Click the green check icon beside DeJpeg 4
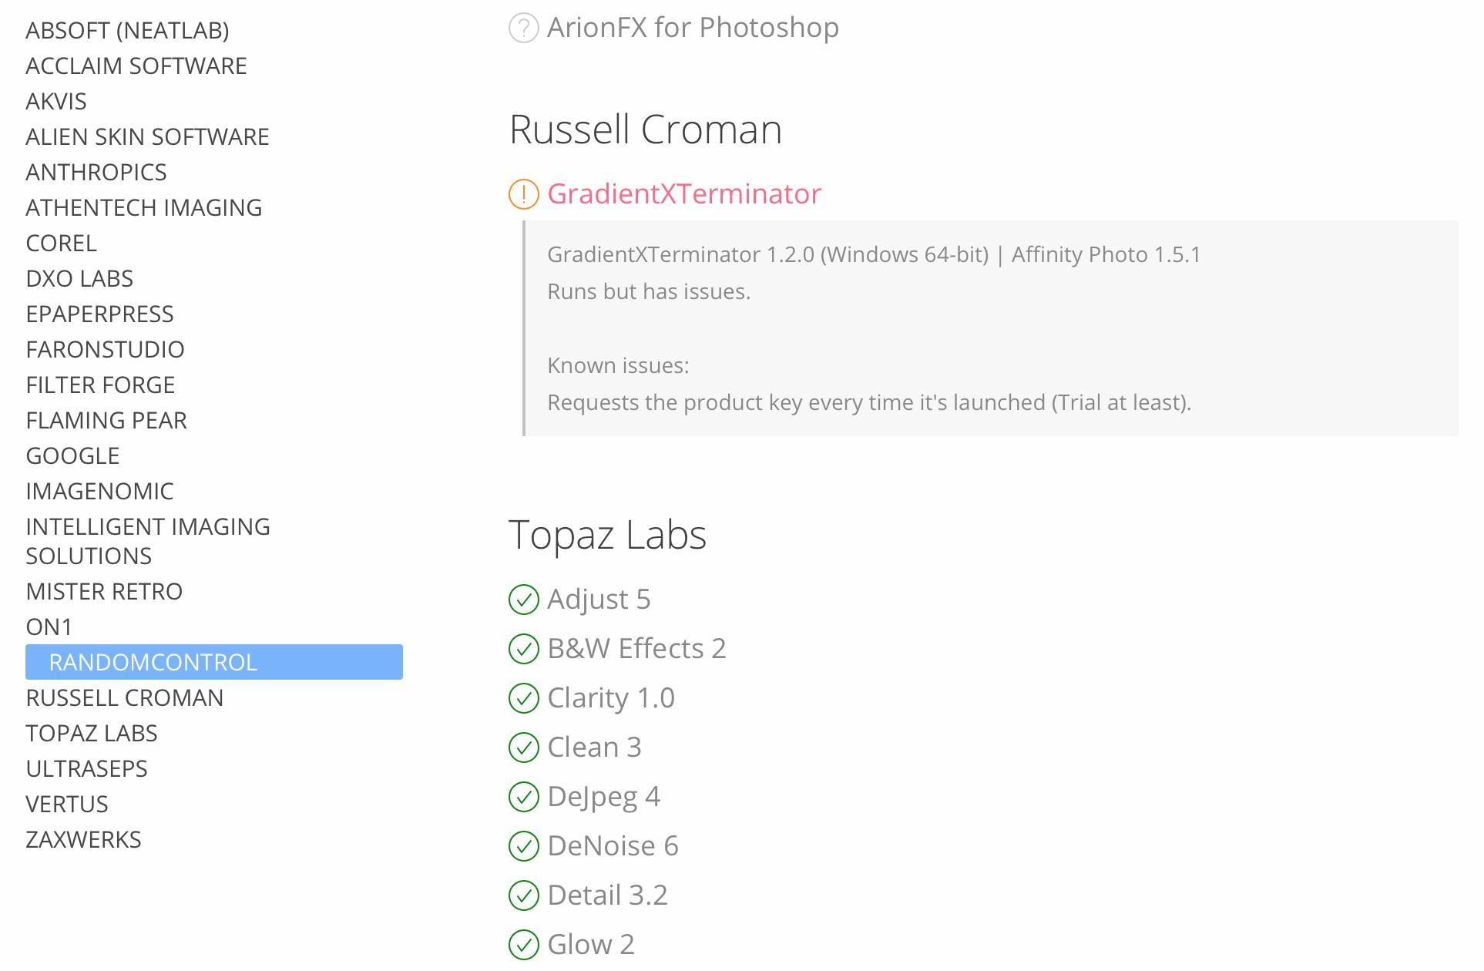 pos(523,797)
